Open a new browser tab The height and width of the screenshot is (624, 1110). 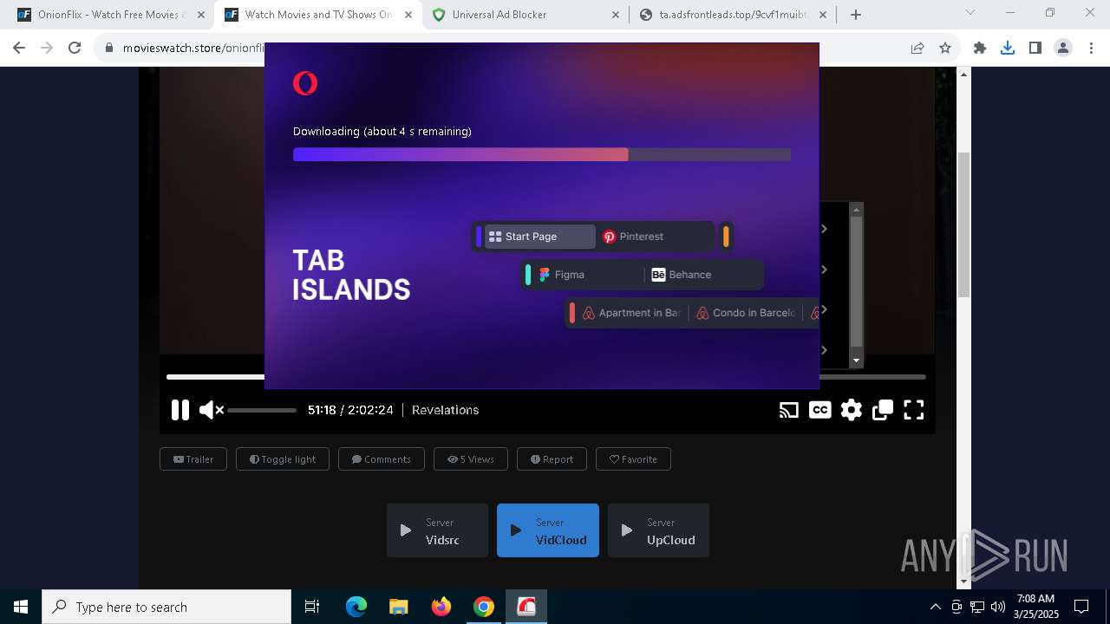pos(856,15)
